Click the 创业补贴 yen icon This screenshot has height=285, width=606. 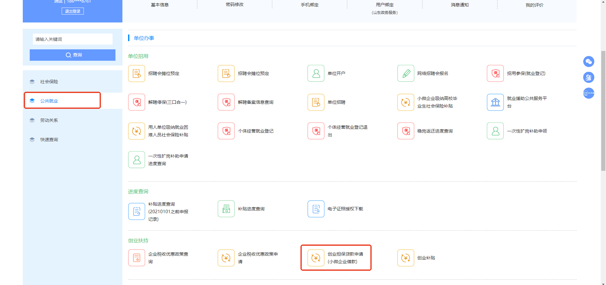pos(405,258)
